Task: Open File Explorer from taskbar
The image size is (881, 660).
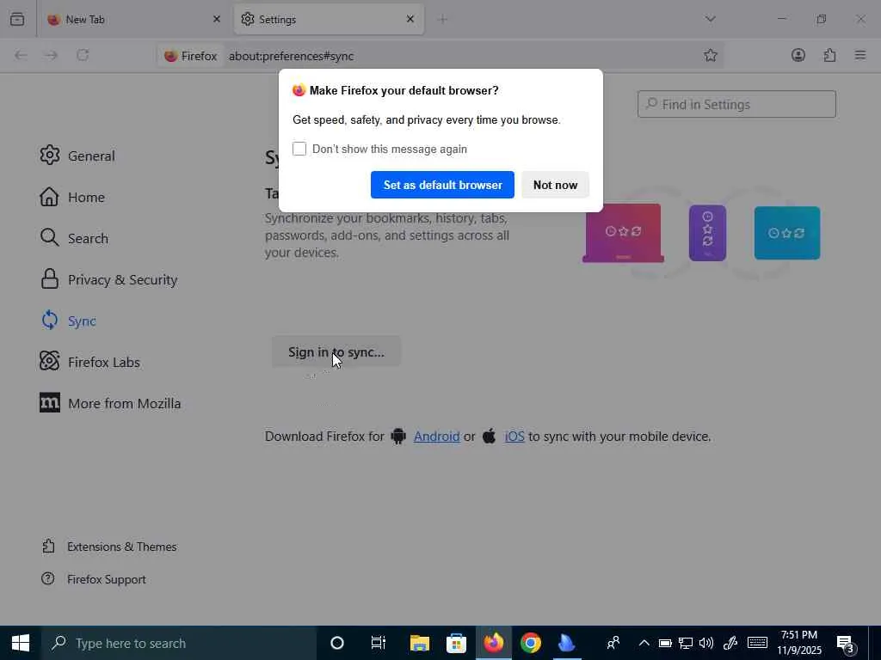Action: (x=419, y=643)
